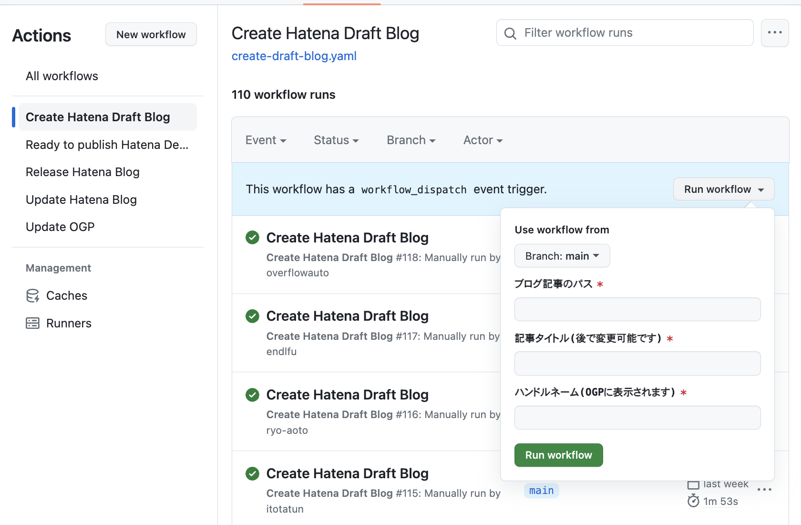Screen dimensions: 801x525
Task: Click the Caches database icon
Action: click(32, 296)
